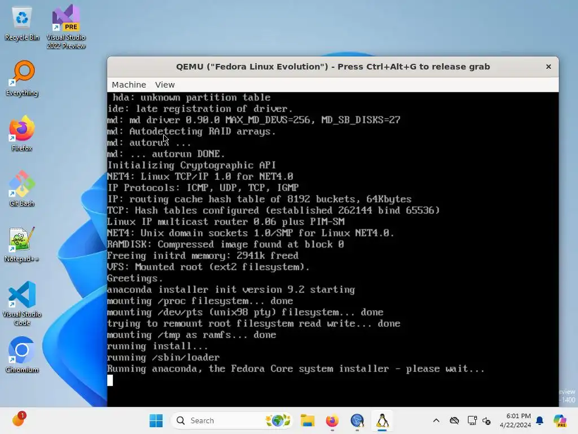
Task: Open Visual Studio Code desktop shortcut
Action: click(x=22, y=303)
